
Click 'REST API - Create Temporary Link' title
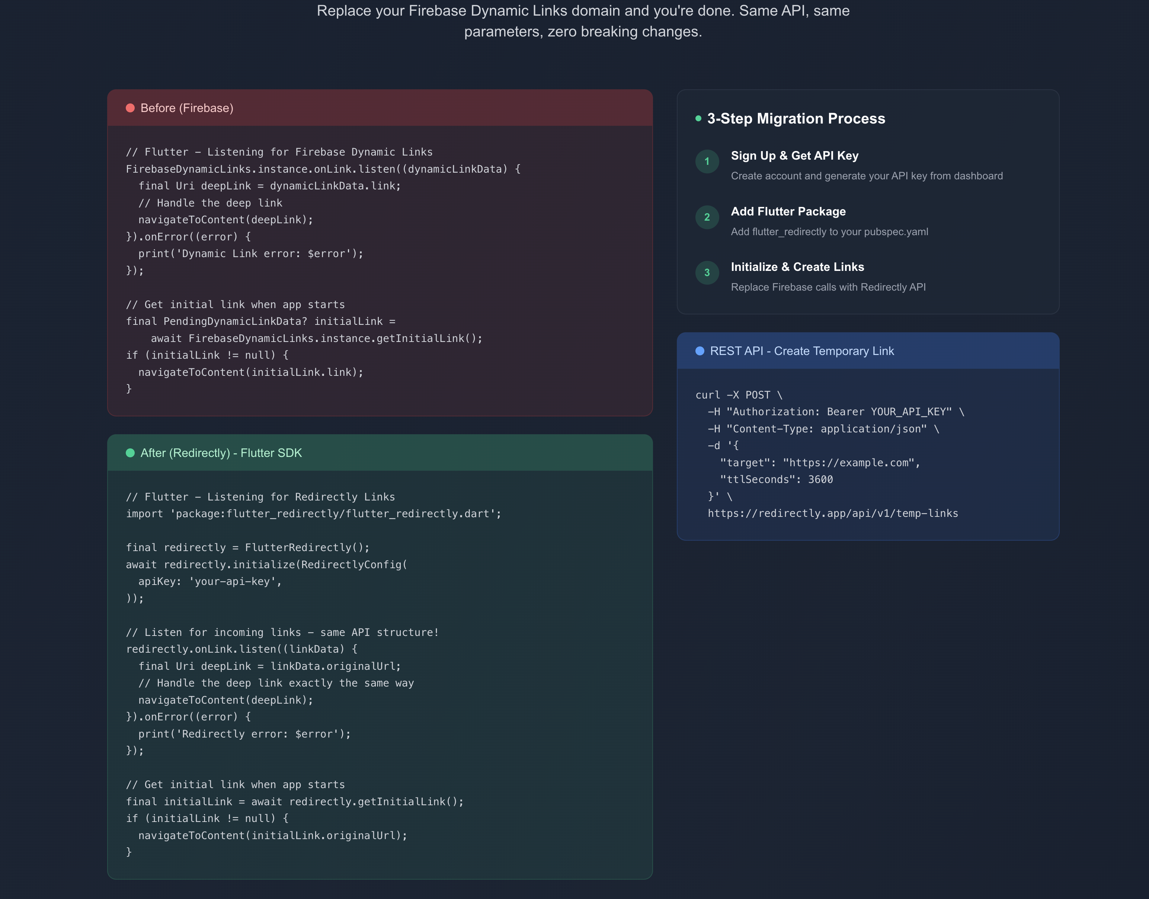click(801, 351)
